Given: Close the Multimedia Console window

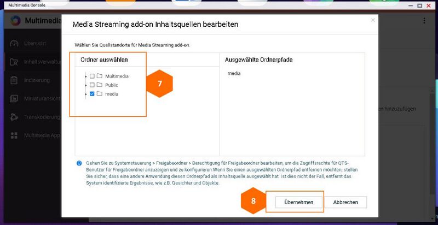Looking at the screenshot, I should [x=429, y=5].
